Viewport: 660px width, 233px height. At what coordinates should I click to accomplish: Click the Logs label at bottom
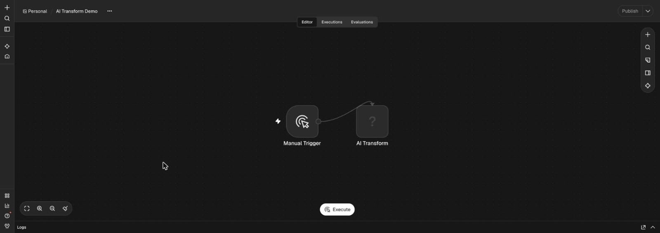point(21,227)
